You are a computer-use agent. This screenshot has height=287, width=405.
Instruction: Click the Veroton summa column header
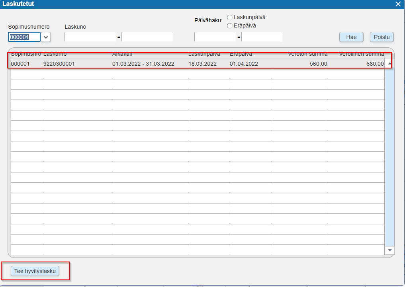tap(307, 54)
